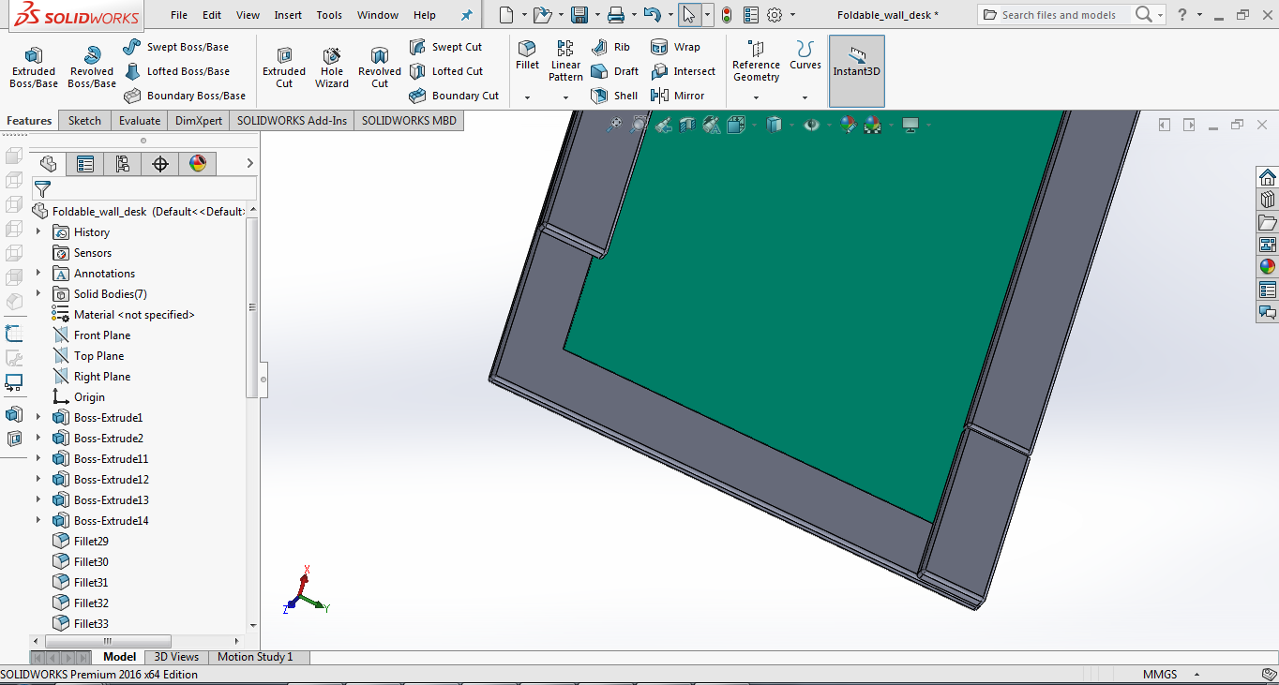Viewport: 1279px width, 685px height.
Task: Toggle the menu bar pin
Action: [467, 15]
